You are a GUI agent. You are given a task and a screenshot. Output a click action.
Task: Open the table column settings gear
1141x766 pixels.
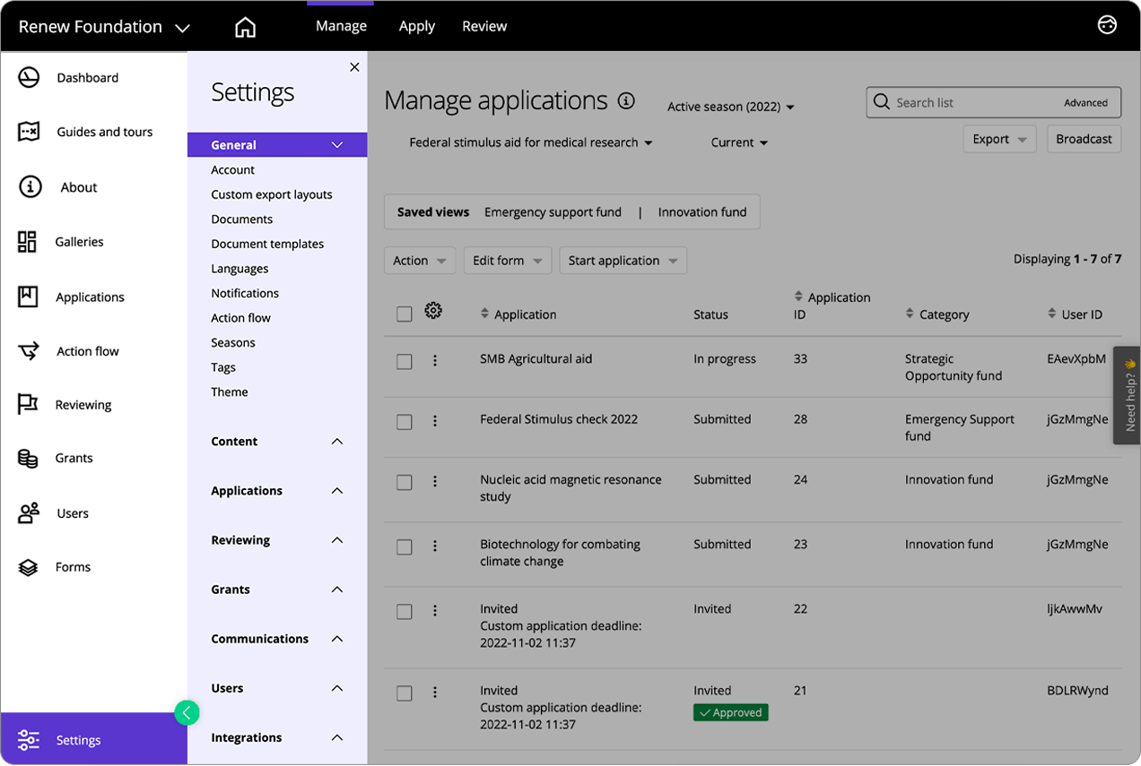point(433,310)
